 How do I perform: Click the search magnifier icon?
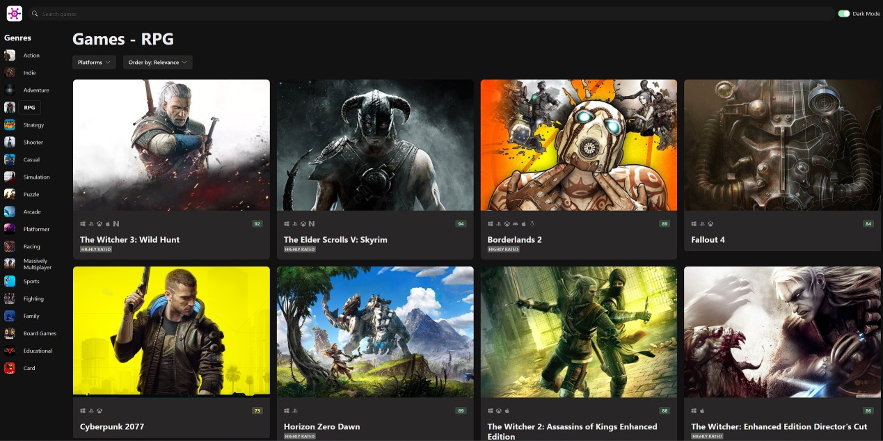click(35, 14)
